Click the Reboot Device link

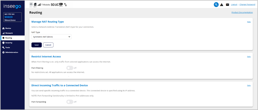click(10, 20)
